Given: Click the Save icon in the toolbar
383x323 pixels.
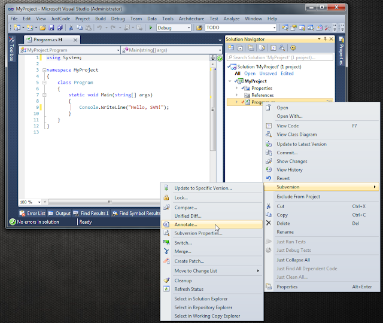Looking at the screenshot, I should point(51,28).
